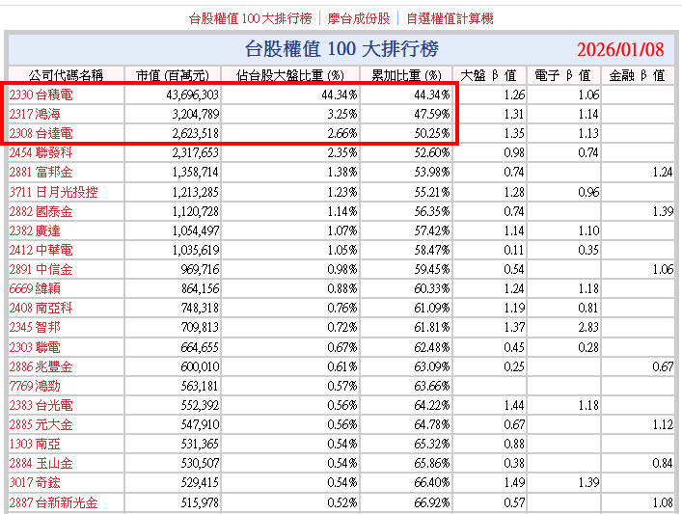Screen dimensions: 682x514
Task: Click the 金融 β 值 column header
Action: 637,75
